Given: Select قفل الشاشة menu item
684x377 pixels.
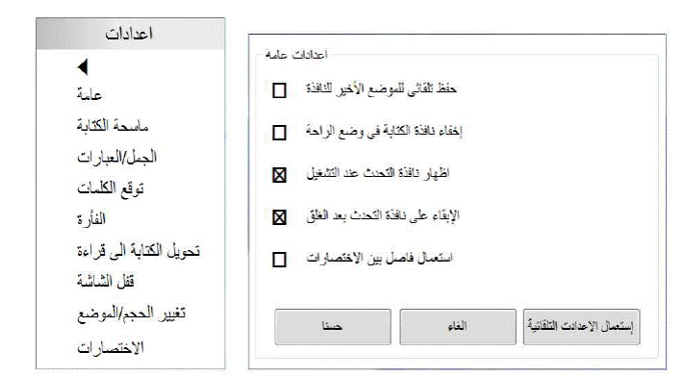Looking at the screenshot, I should [106, 281].
